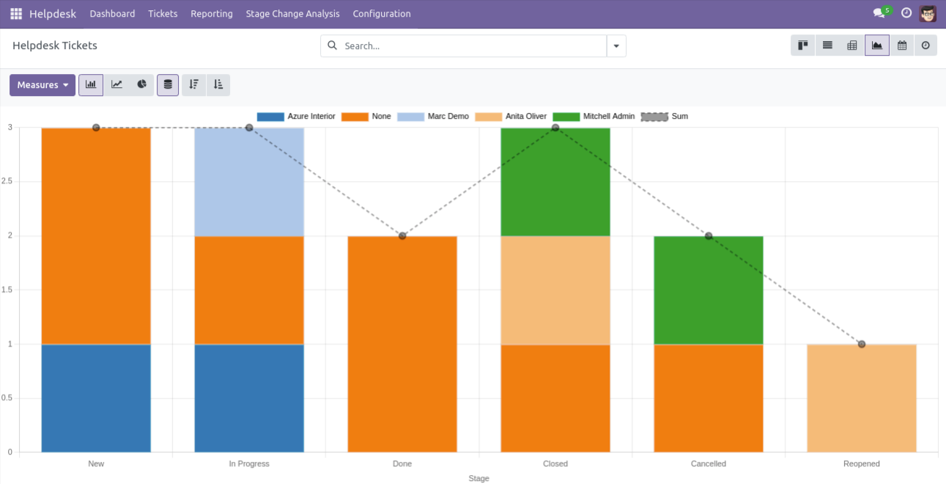Click the Reopened stage bar
946x484 pixels.
coord(862,398)
